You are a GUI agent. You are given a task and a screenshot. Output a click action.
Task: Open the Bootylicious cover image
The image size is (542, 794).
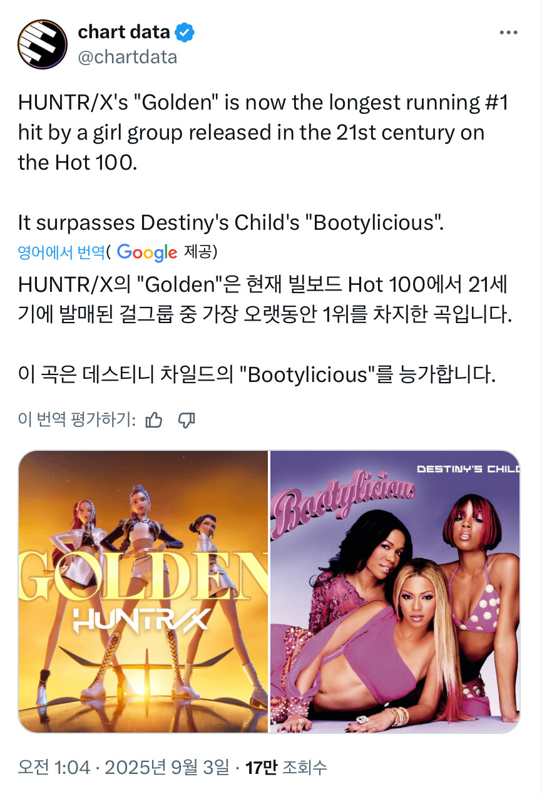click(x=395, y=592)
